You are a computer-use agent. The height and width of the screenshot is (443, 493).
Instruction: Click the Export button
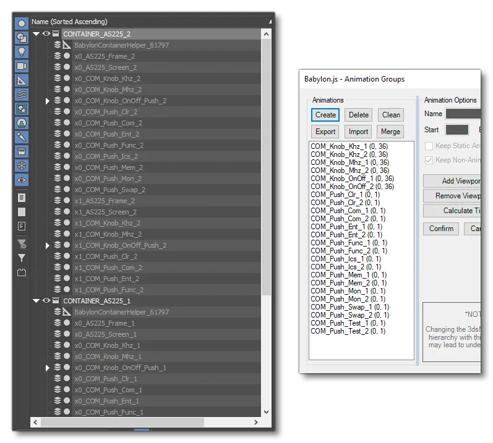(325, 132)
